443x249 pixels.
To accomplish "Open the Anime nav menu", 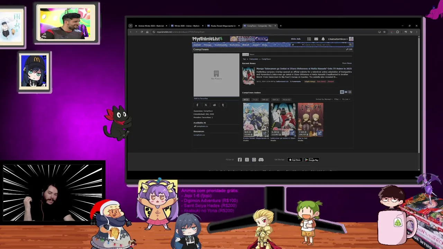I will 197,45.
